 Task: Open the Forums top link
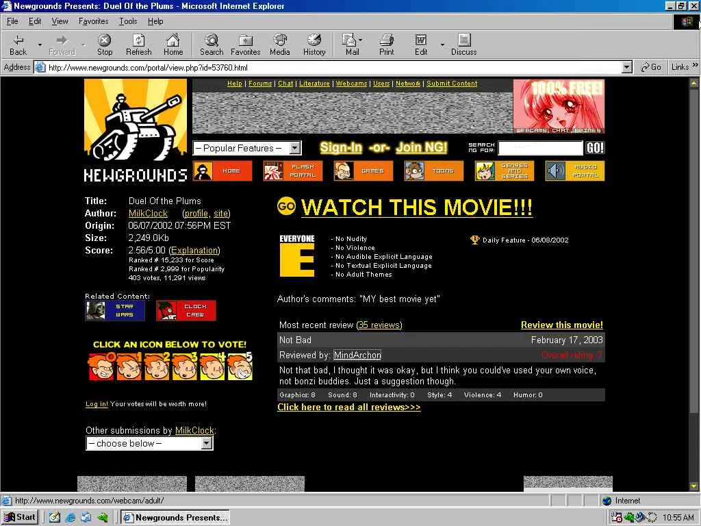pos(260,83)
